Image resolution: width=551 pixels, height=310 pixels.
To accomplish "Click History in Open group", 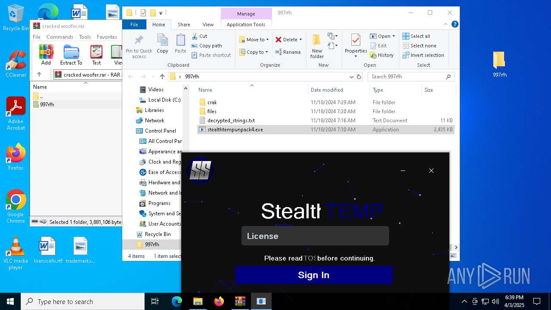I will click(382, 55).
